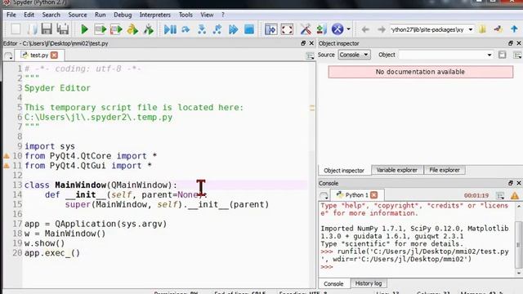Open the editor tab browse button
This screenshot has height=294, width=523.
(x=8, y=56)
